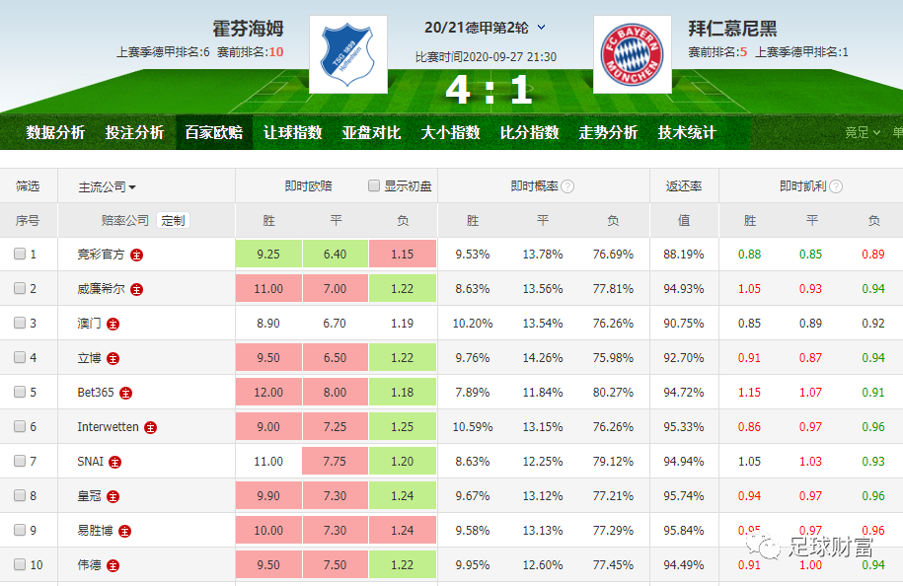Open the 竞足 dropdown in the navigation bar
Image resolution: width=903 pixels, height=586 pixels.
[x=862, y=132]
